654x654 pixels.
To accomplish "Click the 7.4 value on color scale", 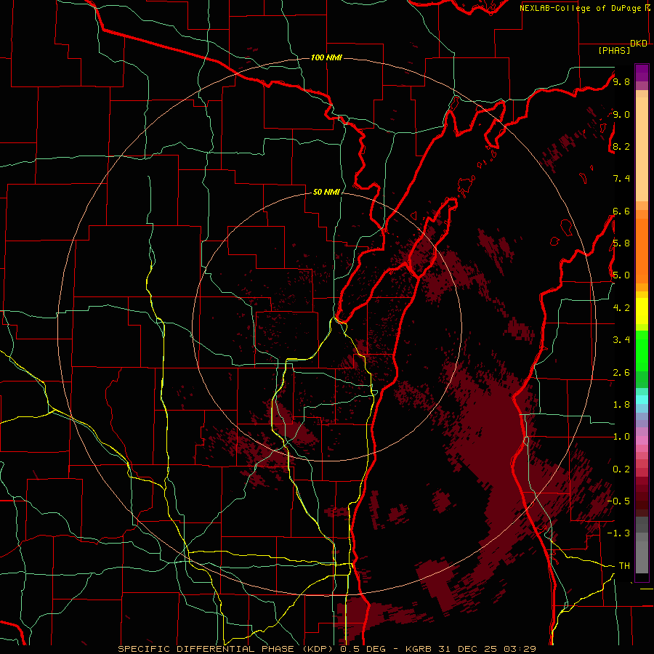I will click(x=621, y=179).
